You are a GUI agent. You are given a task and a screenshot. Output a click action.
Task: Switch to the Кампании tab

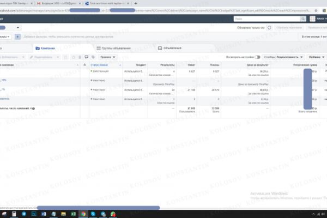point(45,48)
